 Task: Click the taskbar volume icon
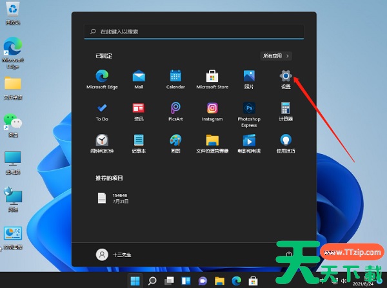click(344, 281)
